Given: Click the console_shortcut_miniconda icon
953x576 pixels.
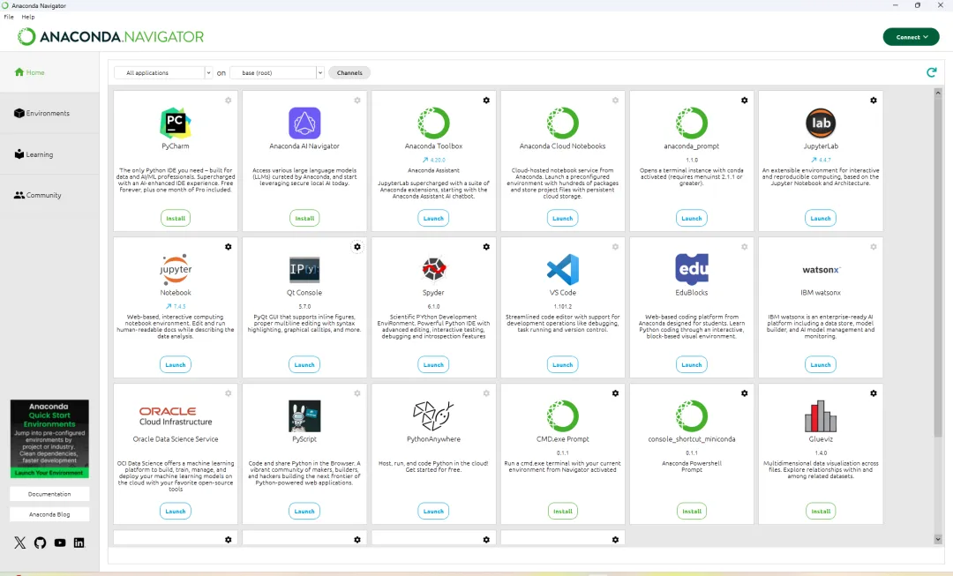Looking at the screenshot, I should point(692,416).
